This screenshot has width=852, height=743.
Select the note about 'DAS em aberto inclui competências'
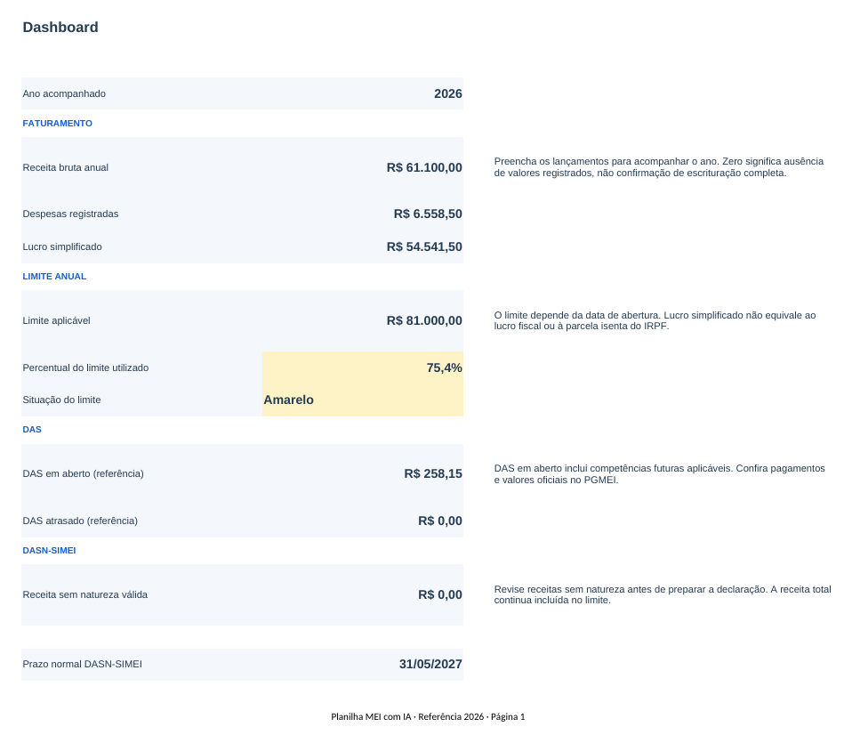(x=659, y=474)
